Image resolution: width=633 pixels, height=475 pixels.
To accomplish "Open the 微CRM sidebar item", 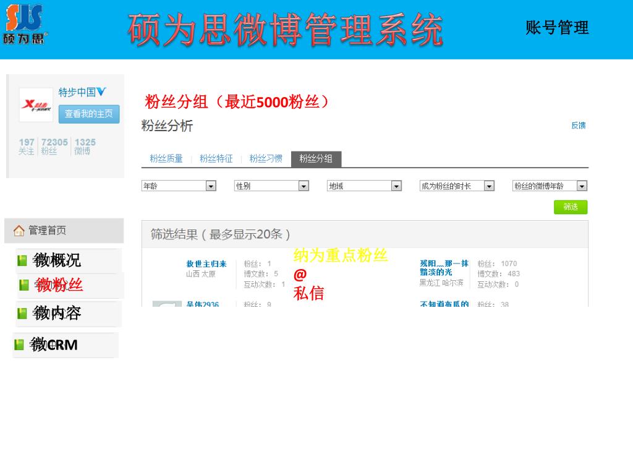I will point(66,345).
